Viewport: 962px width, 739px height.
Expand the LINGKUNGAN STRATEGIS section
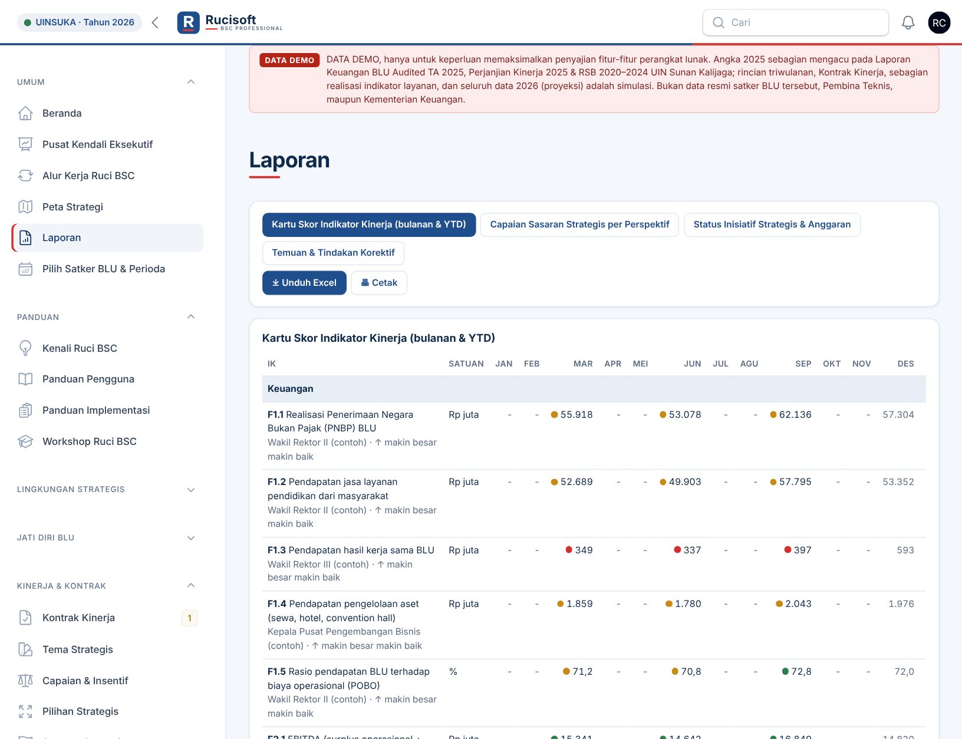pyautogui.click(x=191, y=490)
